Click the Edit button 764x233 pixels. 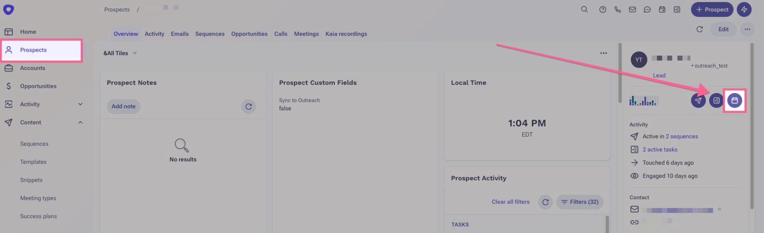pos(724,29)
